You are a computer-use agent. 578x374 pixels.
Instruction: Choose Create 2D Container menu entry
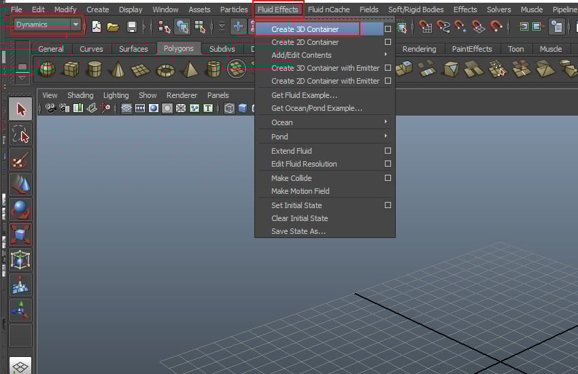pyautogui.click(x=305, y=42)
